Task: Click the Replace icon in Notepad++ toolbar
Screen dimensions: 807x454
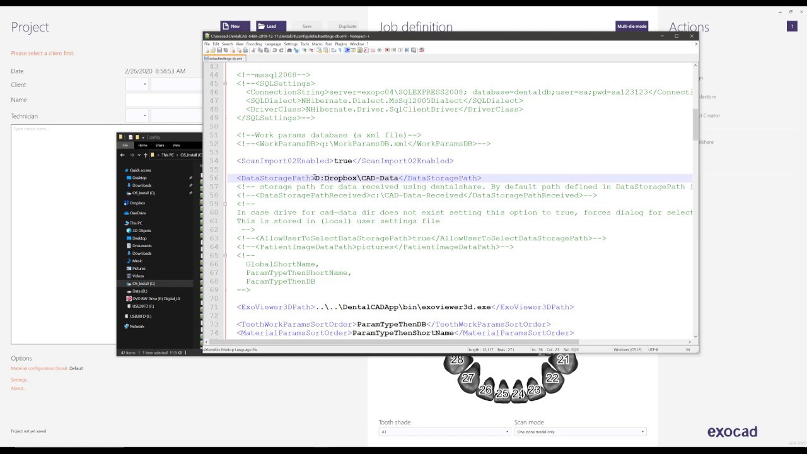Action: coord(296,50)
